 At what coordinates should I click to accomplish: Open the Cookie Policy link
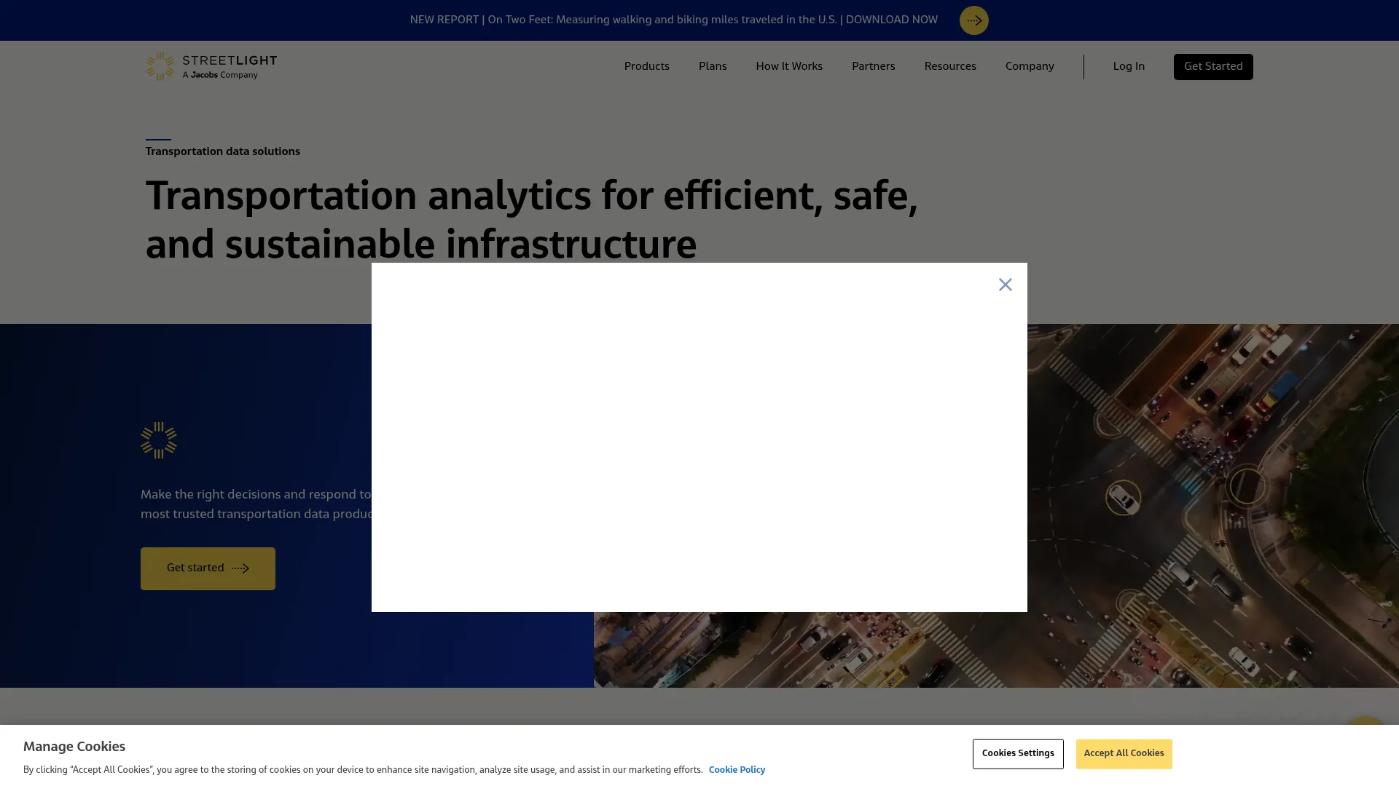click(x=736, y=770)
